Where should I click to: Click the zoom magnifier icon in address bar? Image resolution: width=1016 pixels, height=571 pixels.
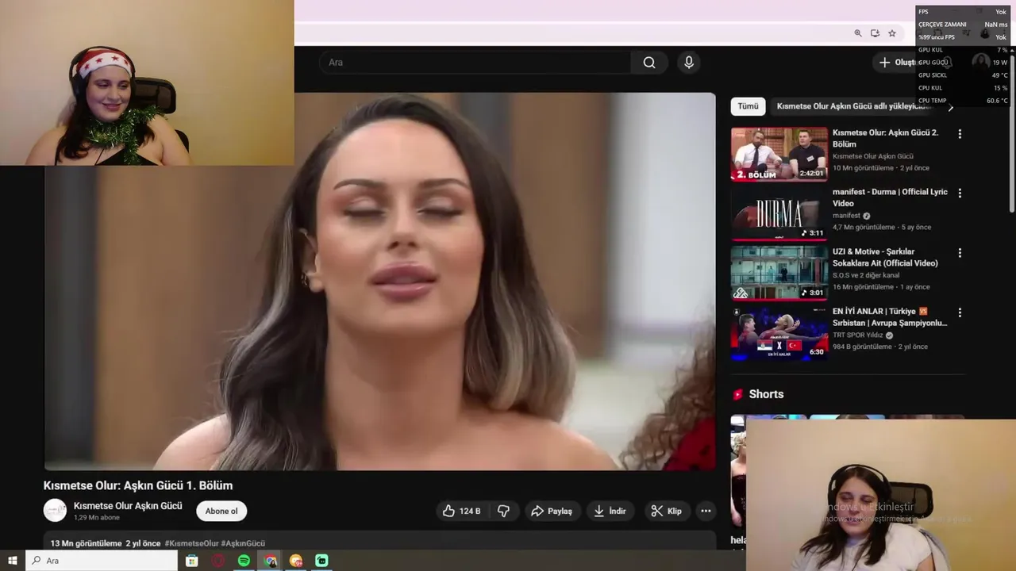coord(858,33)
